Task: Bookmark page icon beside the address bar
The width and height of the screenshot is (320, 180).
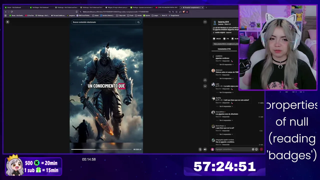Action: coord(76,12)
